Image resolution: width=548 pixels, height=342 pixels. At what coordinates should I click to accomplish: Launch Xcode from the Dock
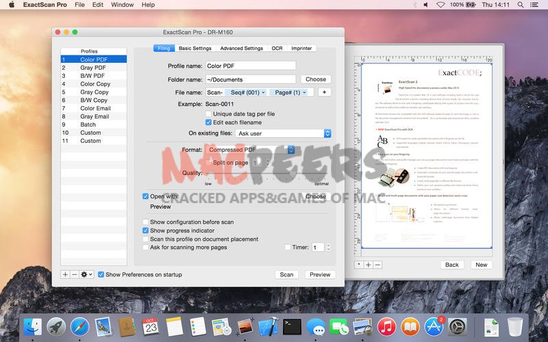coord(269,327)
